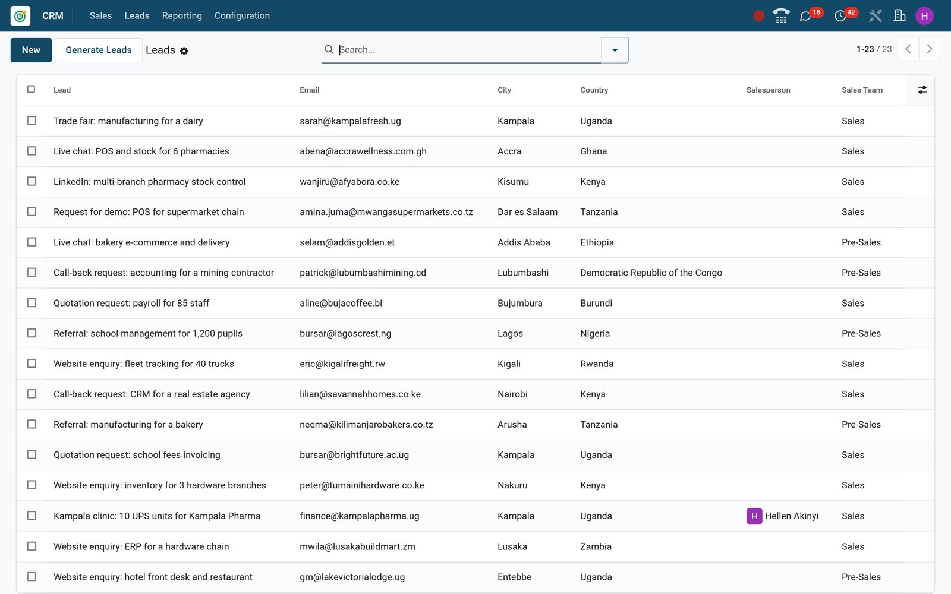Select the Kampala clinic UPS units lead checkbox

(x=32, y=516)
